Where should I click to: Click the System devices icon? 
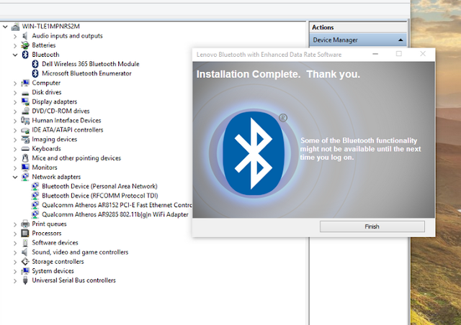click(x=25, y=271)
